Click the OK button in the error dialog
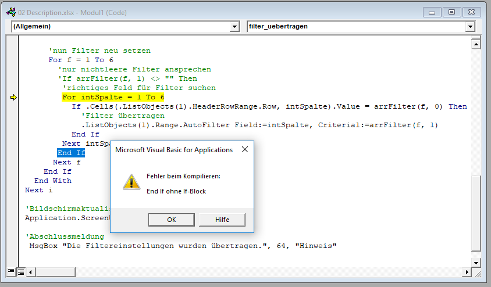This screenshot has width=491, height=287. tap(171, 220)
